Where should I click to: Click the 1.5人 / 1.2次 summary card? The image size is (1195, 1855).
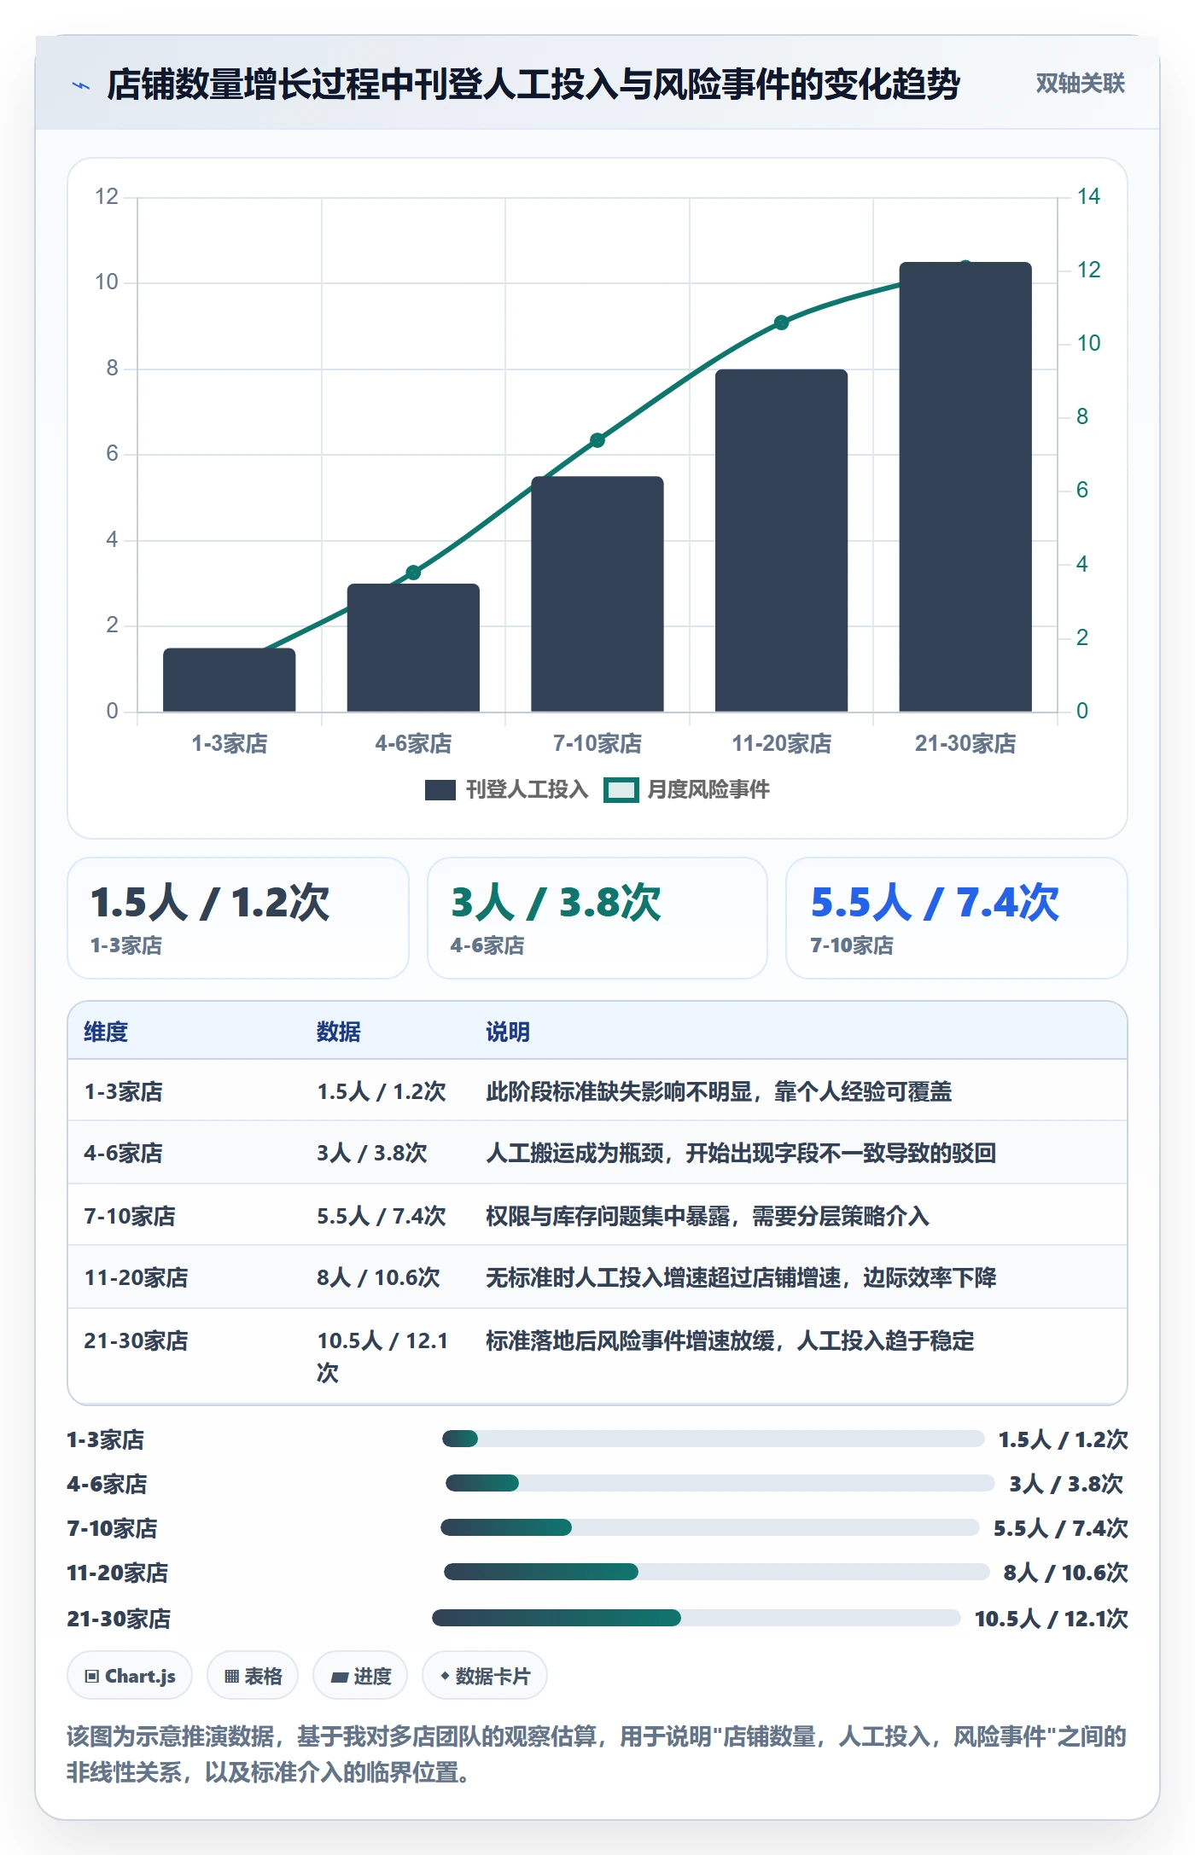(x=238, y=918)
